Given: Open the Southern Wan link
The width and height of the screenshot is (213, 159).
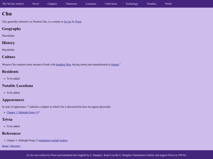Looking at the screenshot, I should point(63,65).
